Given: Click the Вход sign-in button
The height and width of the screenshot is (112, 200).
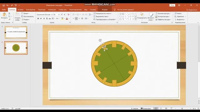Looking at the screenshot, I should pyautogui.click(x=172, y=5).
